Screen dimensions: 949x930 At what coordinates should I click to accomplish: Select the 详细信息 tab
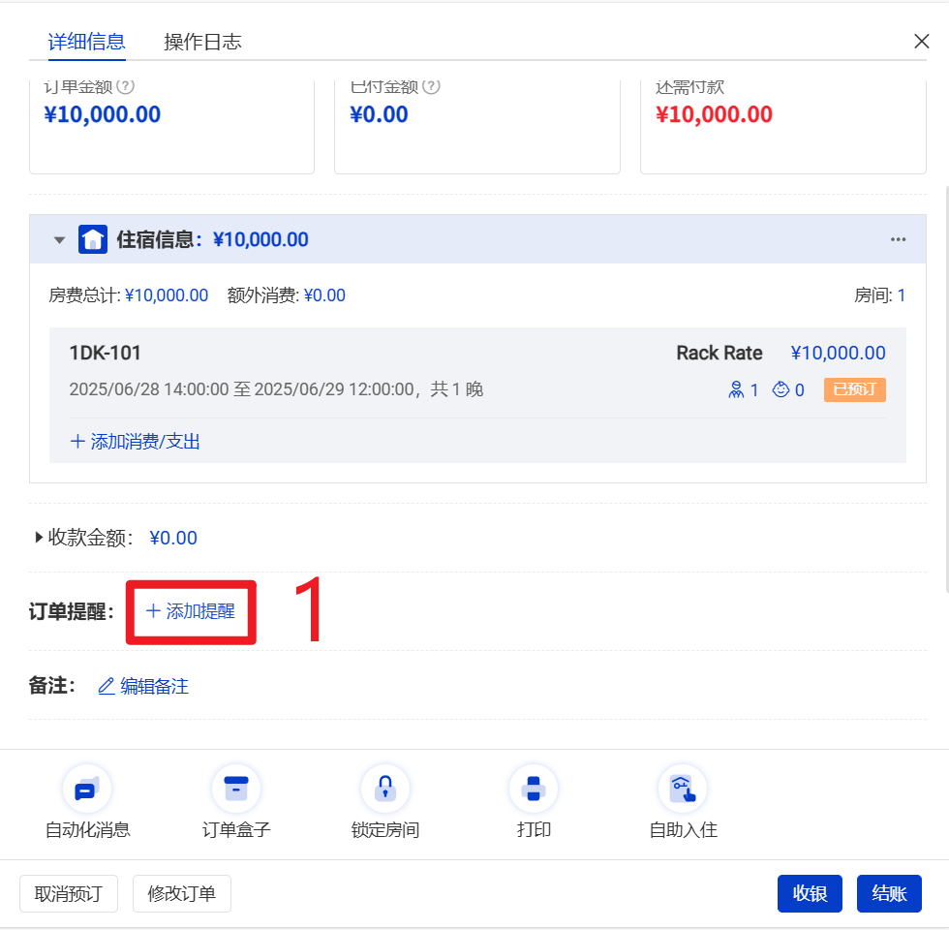point(86,42)
